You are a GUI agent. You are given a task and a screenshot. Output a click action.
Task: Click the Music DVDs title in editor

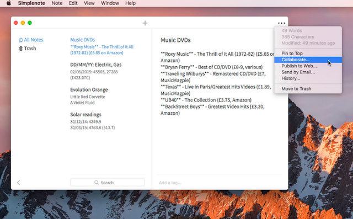pyautogui.click(x=175, y=40)
